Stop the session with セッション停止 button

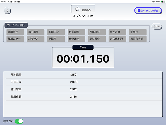tap(148, 10)
